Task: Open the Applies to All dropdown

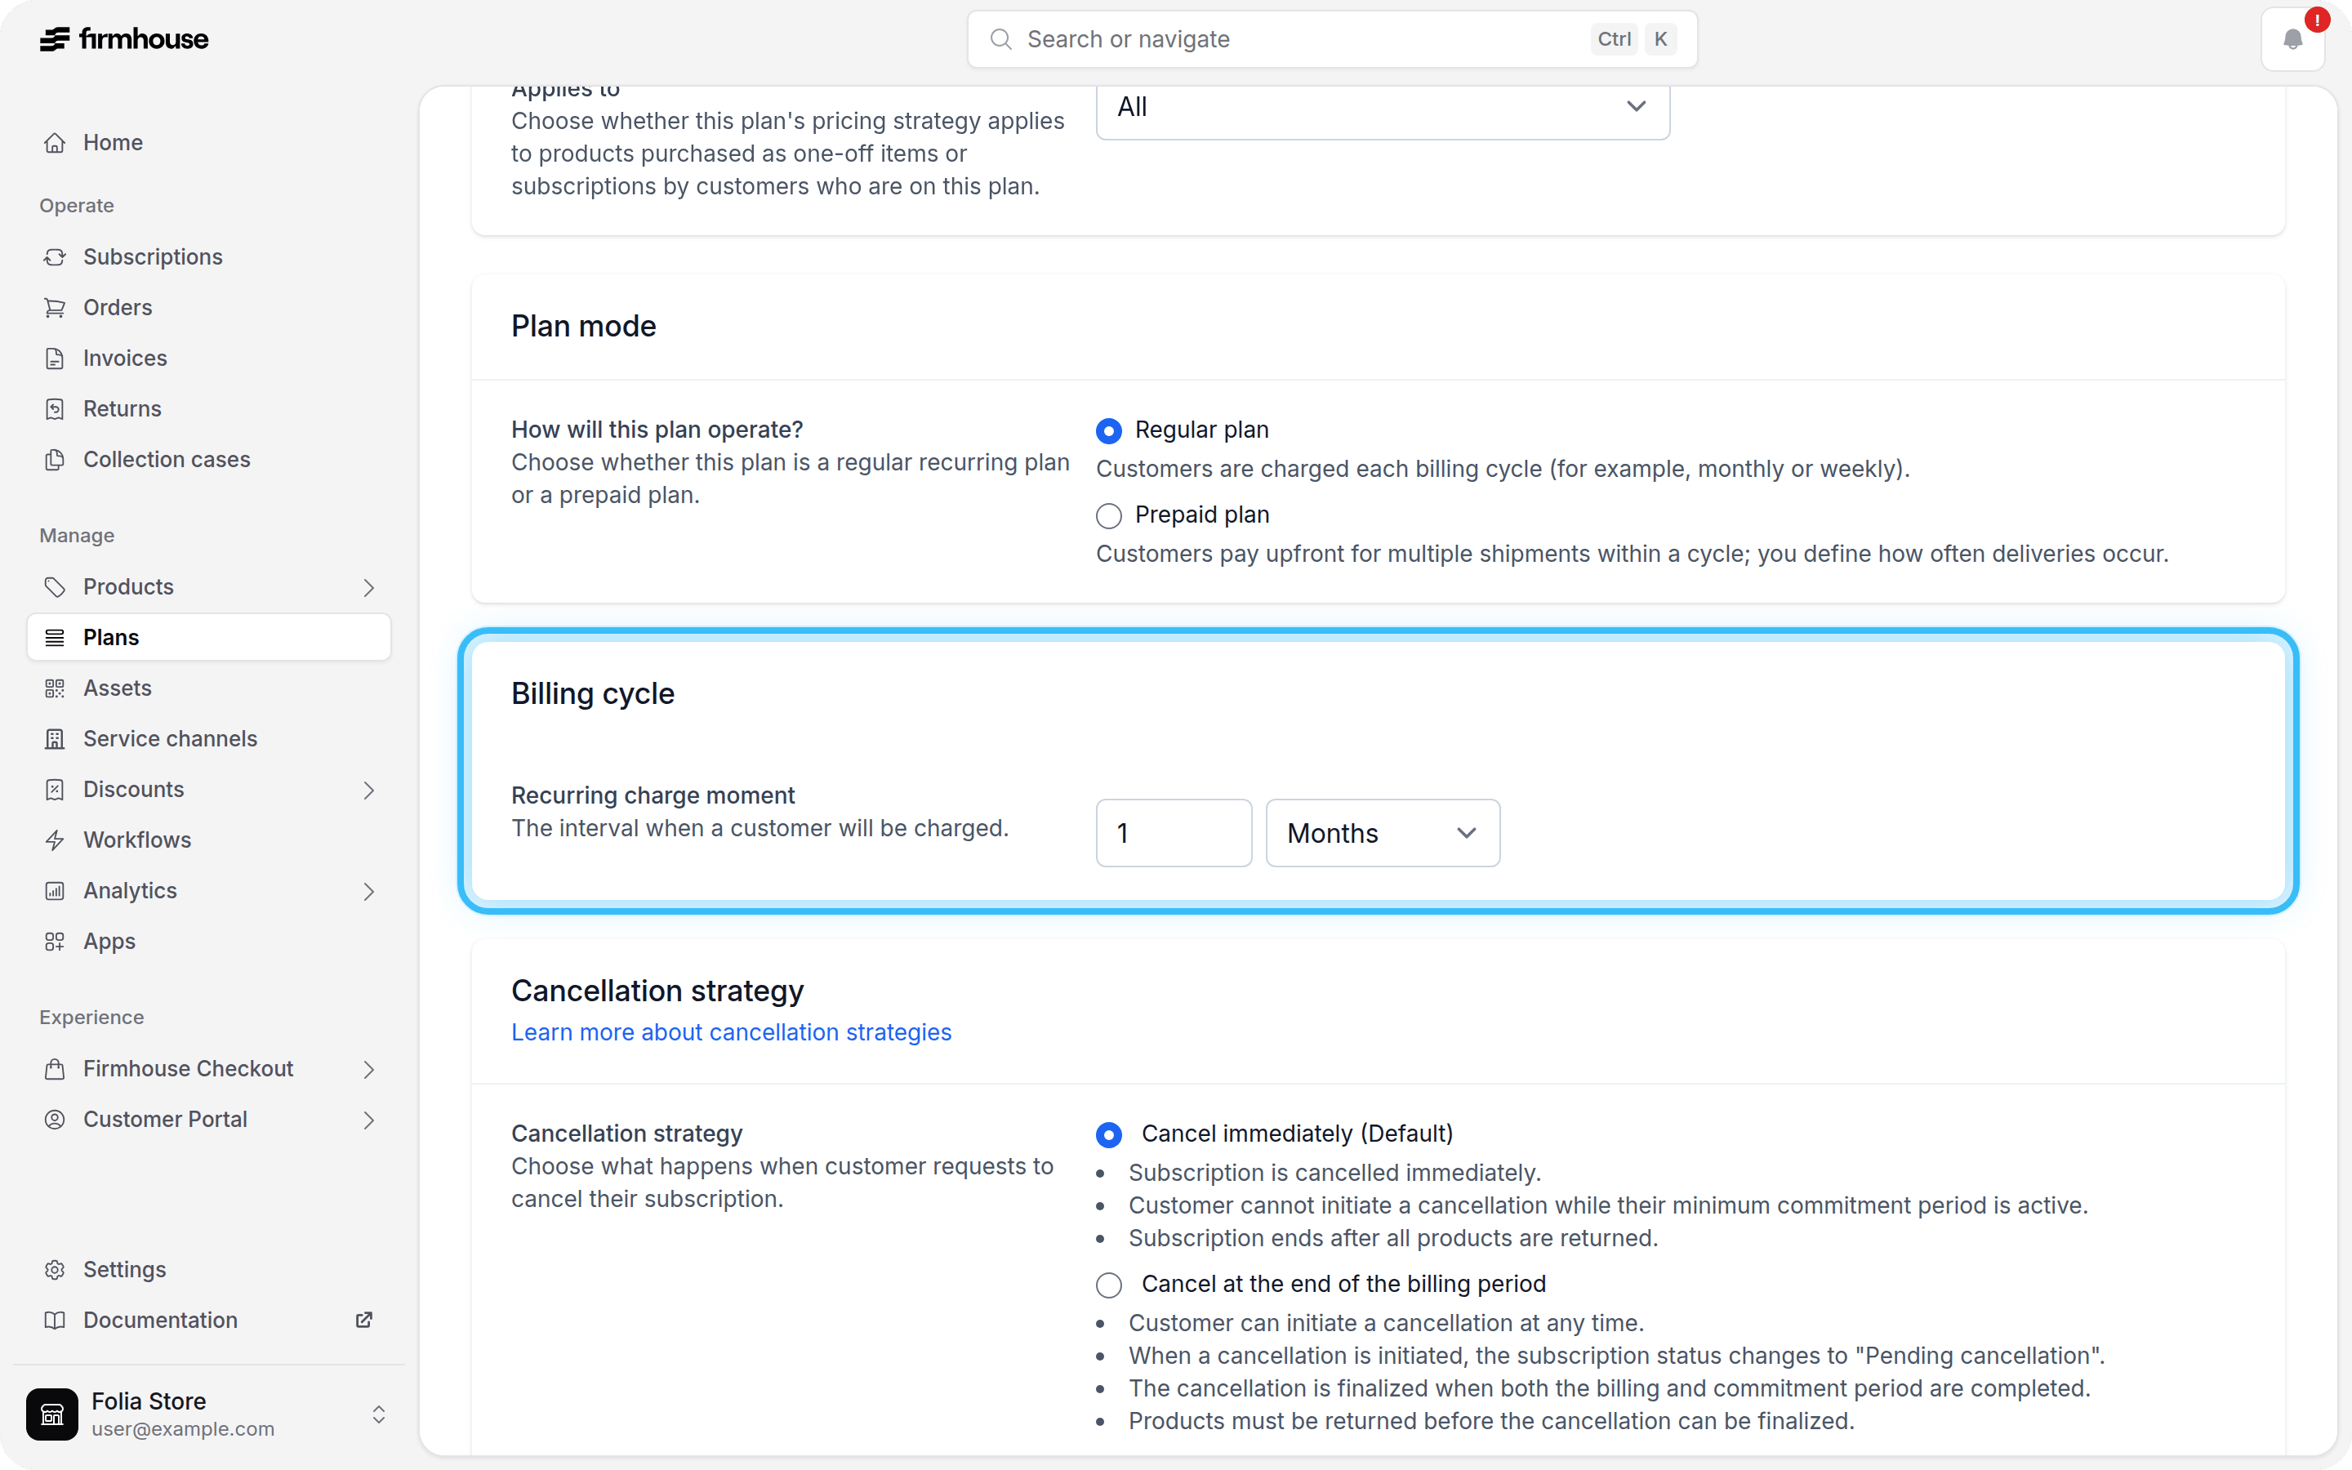Action: click(x=1382, y=107)
